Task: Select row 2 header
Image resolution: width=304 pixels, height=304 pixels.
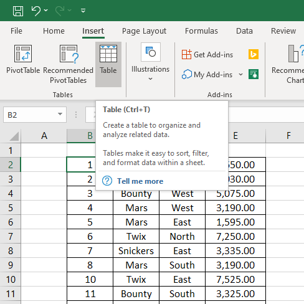Action: [11, 164]
